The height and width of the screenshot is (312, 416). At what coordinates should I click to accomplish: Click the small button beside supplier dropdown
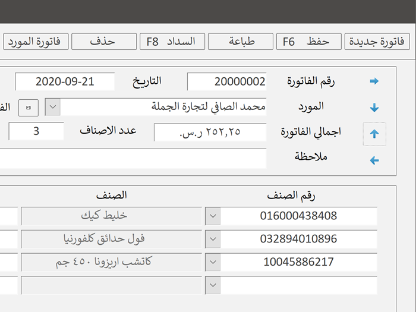click(29, 108)
